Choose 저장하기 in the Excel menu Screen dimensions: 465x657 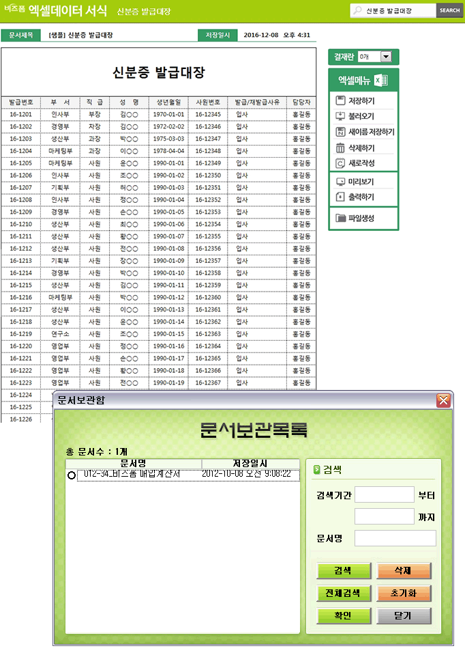pyautogui.click(x=361, y=101)
